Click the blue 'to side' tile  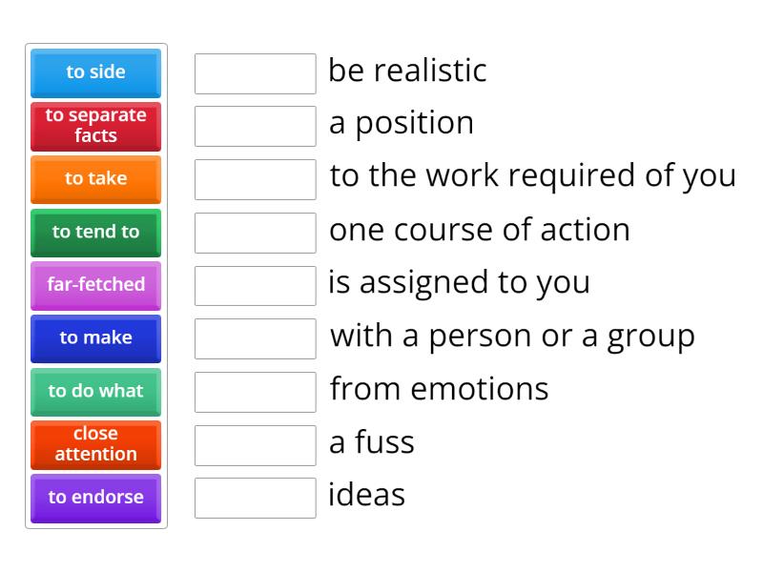95,72
